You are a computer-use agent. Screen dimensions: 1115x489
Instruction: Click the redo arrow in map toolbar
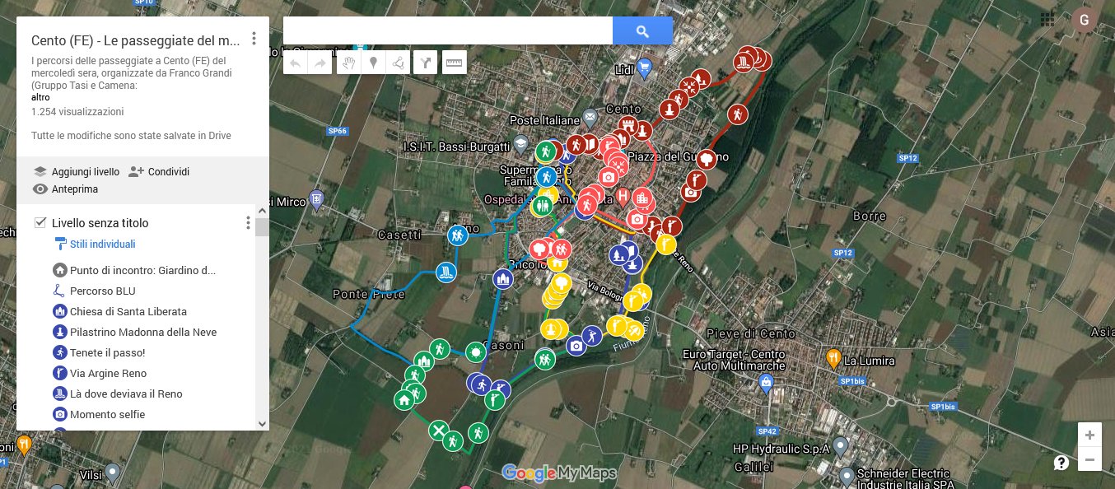pyautogui.click(x=319, y=63)
